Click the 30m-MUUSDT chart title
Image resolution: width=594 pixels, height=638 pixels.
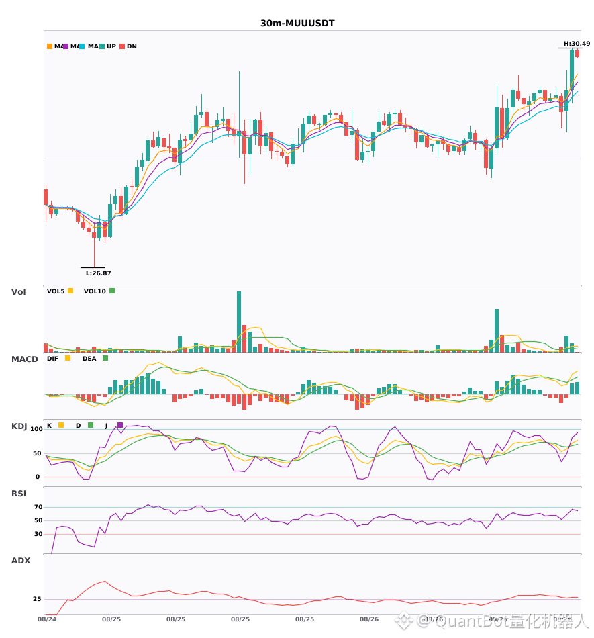(x=297, y=24)
